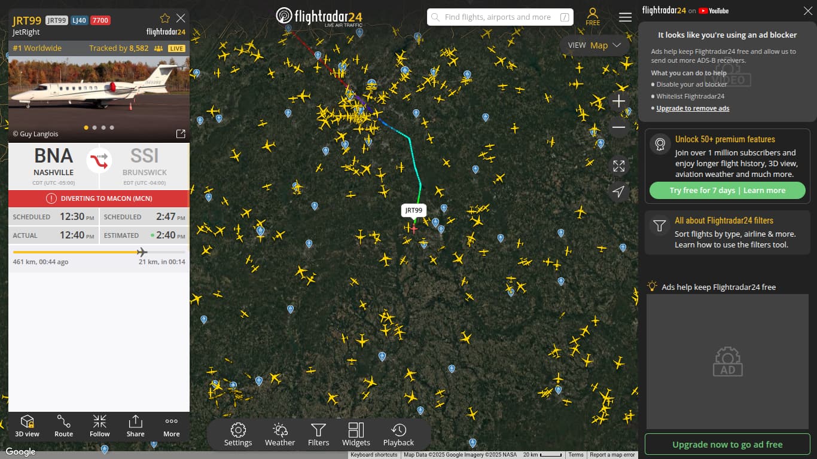Open Widgets panel
This screenshot has height=459, width=817.
pyautogui.click(x=356, y=434)
